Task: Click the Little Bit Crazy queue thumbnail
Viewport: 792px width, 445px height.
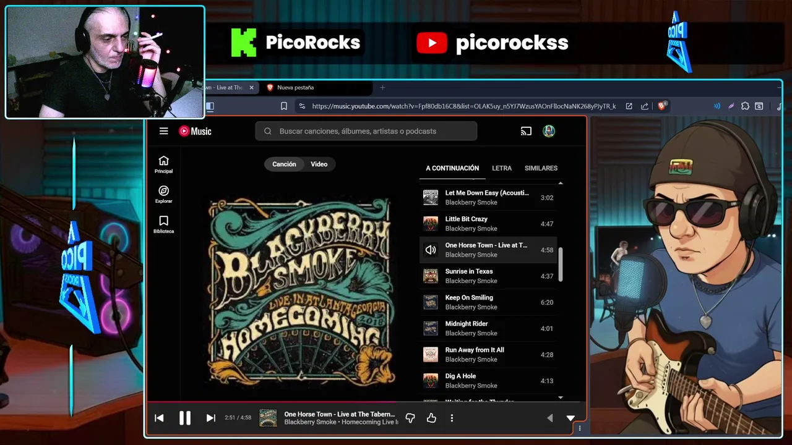Action: pyautogui.click(x=431, y=224)
